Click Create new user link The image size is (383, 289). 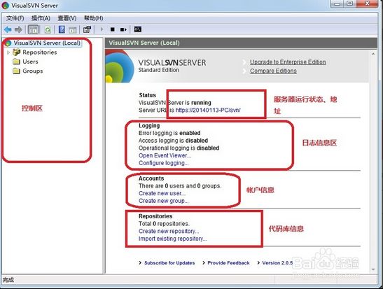162,193
